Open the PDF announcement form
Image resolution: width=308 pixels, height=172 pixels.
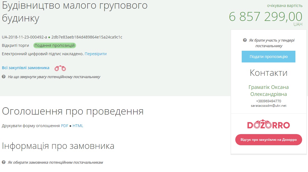[65, 126]
